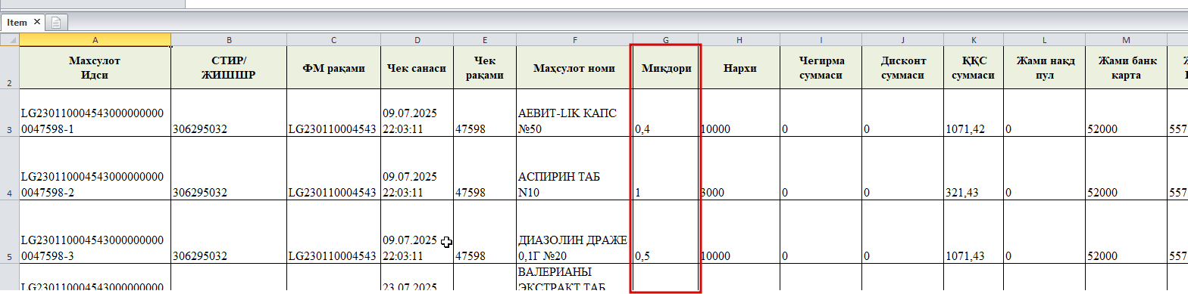Select bank card 52000 in АЕВИТ row
1188x294 pixels.
point(1126,112)
